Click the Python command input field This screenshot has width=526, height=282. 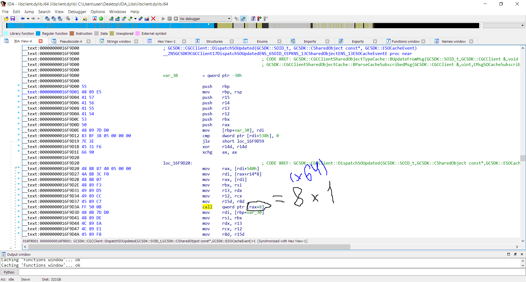point(272,272)
